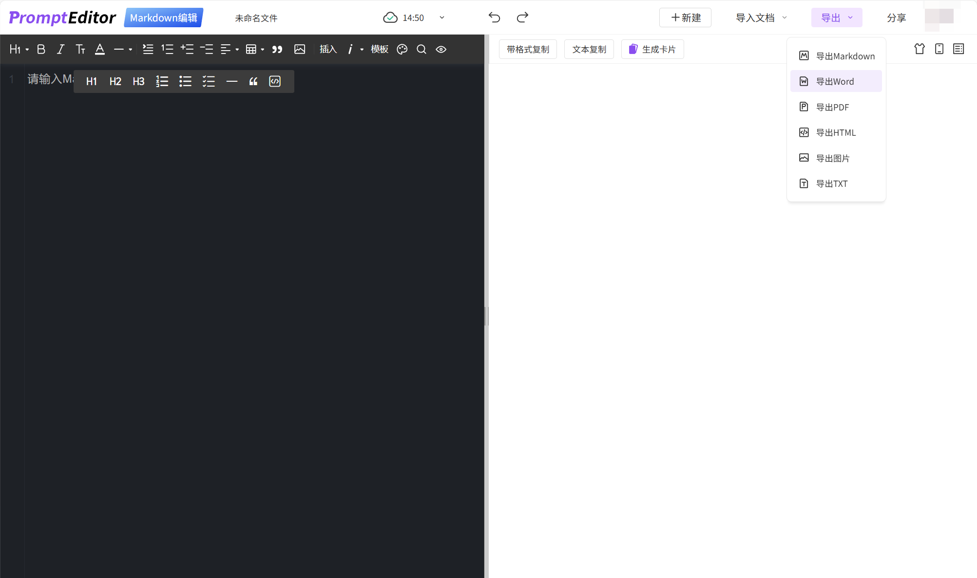The image size is (977, 578).
Task: Toggle preview with the eye icon
Action: (x=441, y=49)
